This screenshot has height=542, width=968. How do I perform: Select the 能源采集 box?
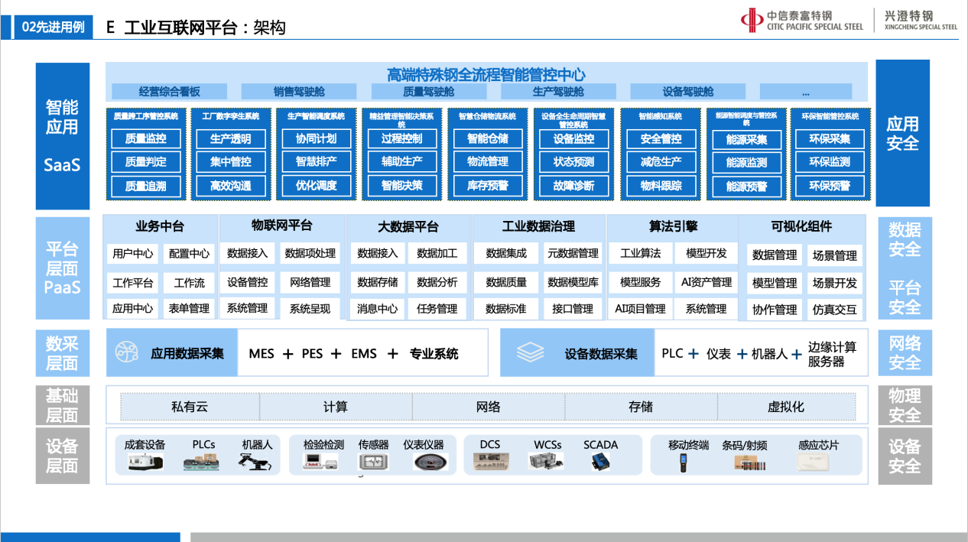click(746, 140)
